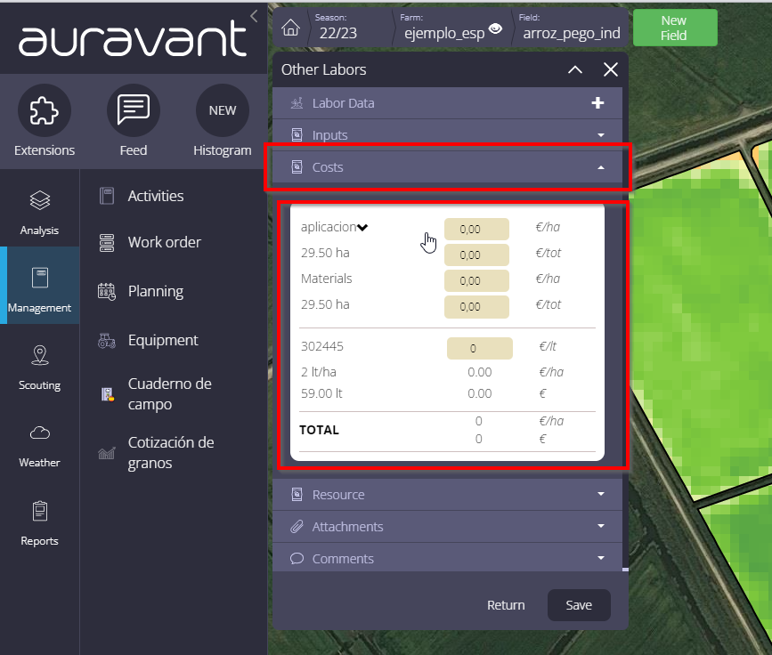Edit 302445 €/lt price field

[x=480, y=349]
